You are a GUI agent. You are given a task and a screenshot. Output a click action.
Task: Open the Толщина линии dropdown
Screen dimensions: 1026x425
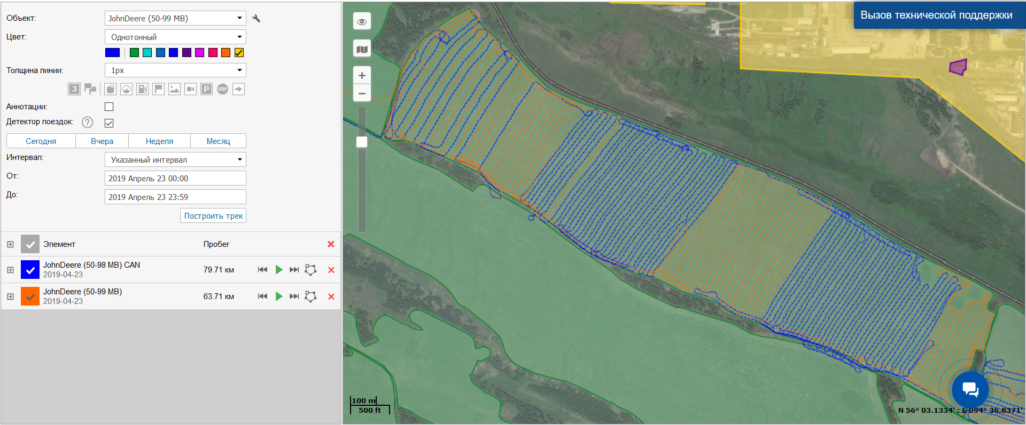175,70
